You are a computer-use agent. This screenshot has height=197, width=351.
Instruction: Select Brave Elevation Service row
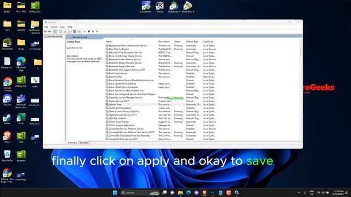coord(160,80)
